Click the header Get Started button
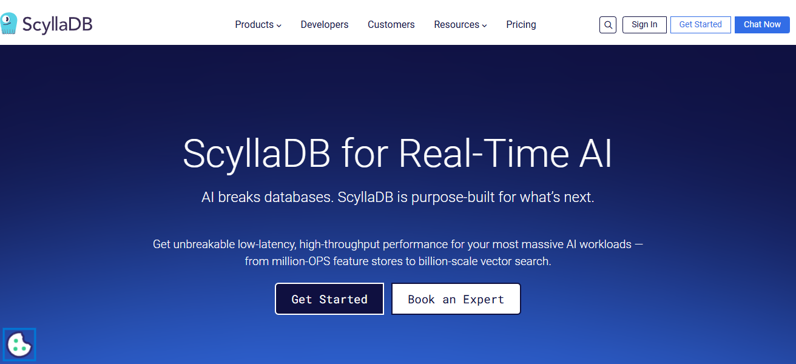This screenshot has width=796, height=364. [x=700, y=25]
